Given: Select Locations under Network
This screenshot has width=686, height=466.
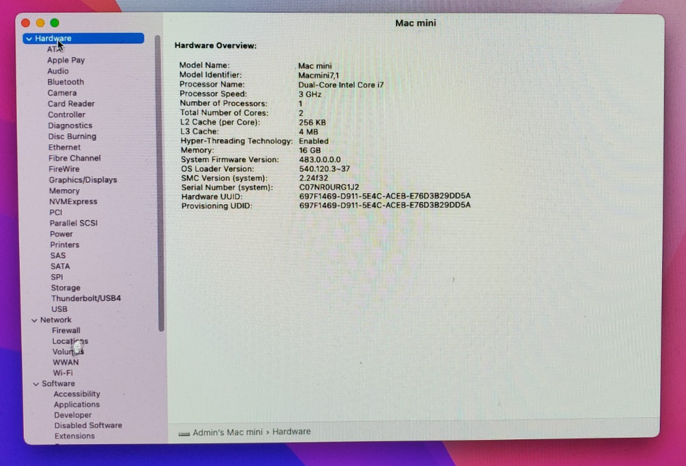Looking at the screenshot, I should point(70,342).
